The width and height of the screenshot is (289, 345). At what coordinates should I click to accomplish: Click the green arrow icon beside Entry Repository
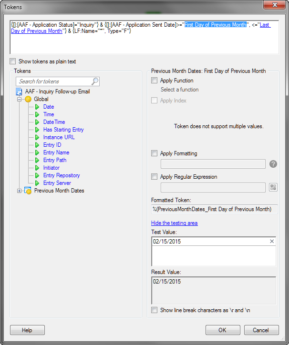[x=37, y=175]
